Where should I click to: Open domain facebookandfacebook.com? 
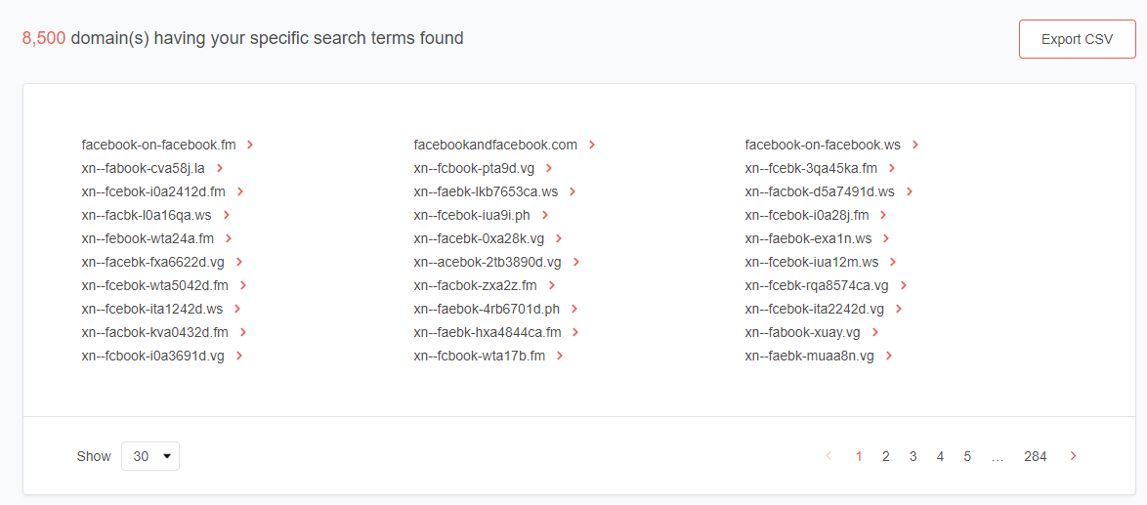point(495,145)
